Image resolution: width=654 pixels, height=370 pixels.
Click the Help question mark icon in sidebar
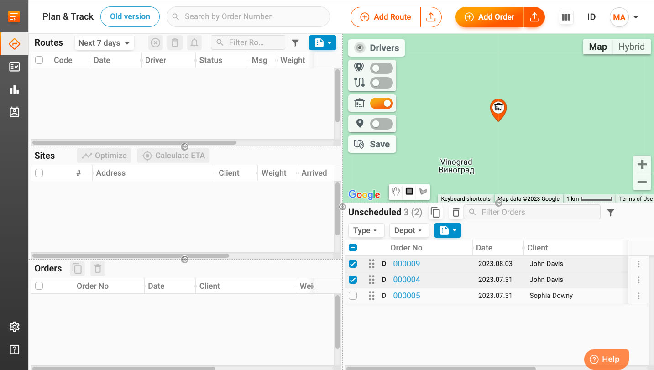click(14, 349)
